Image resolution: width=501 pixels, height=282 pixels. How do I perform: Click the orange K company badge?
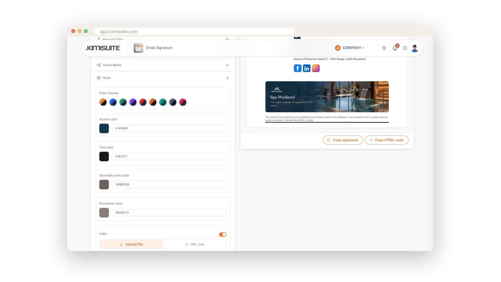coord(338,48)
